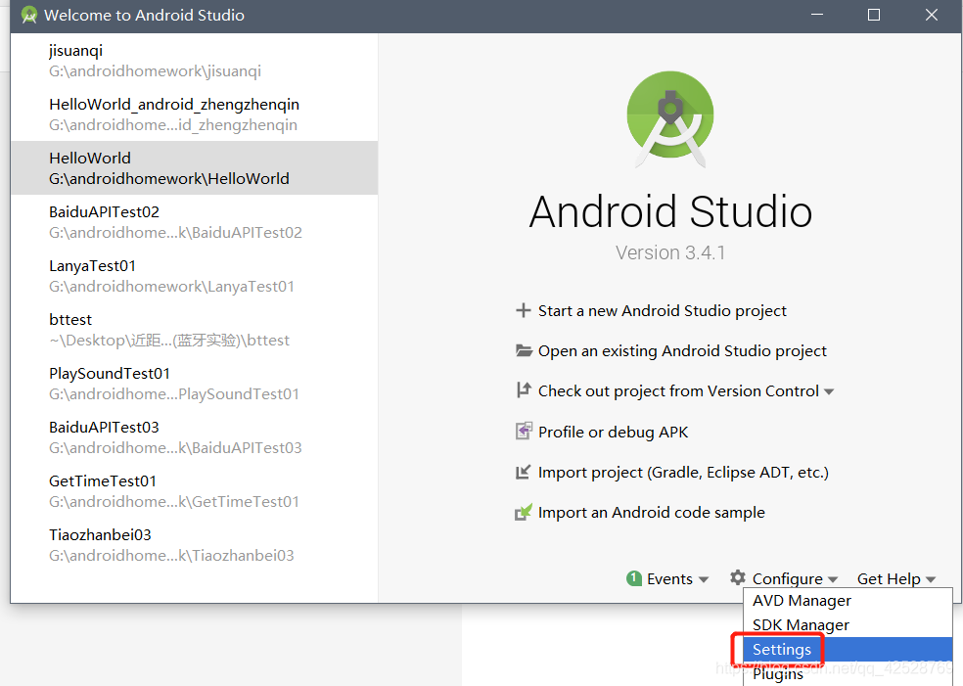Click the Configure gear icon
Screen dimensions: 963x686
(738, 578)
